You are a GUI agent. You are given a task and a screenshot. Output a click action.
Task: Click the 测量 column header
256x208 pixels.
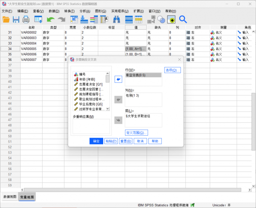coord(223,27)
